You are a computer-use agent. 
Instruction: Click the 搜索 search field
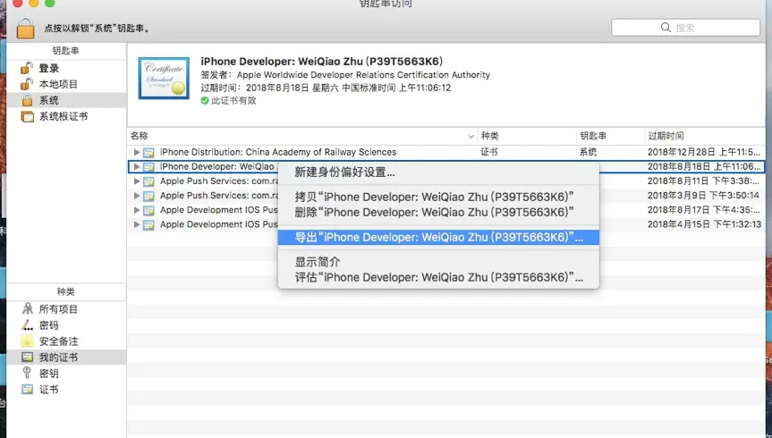pos(685,28)
